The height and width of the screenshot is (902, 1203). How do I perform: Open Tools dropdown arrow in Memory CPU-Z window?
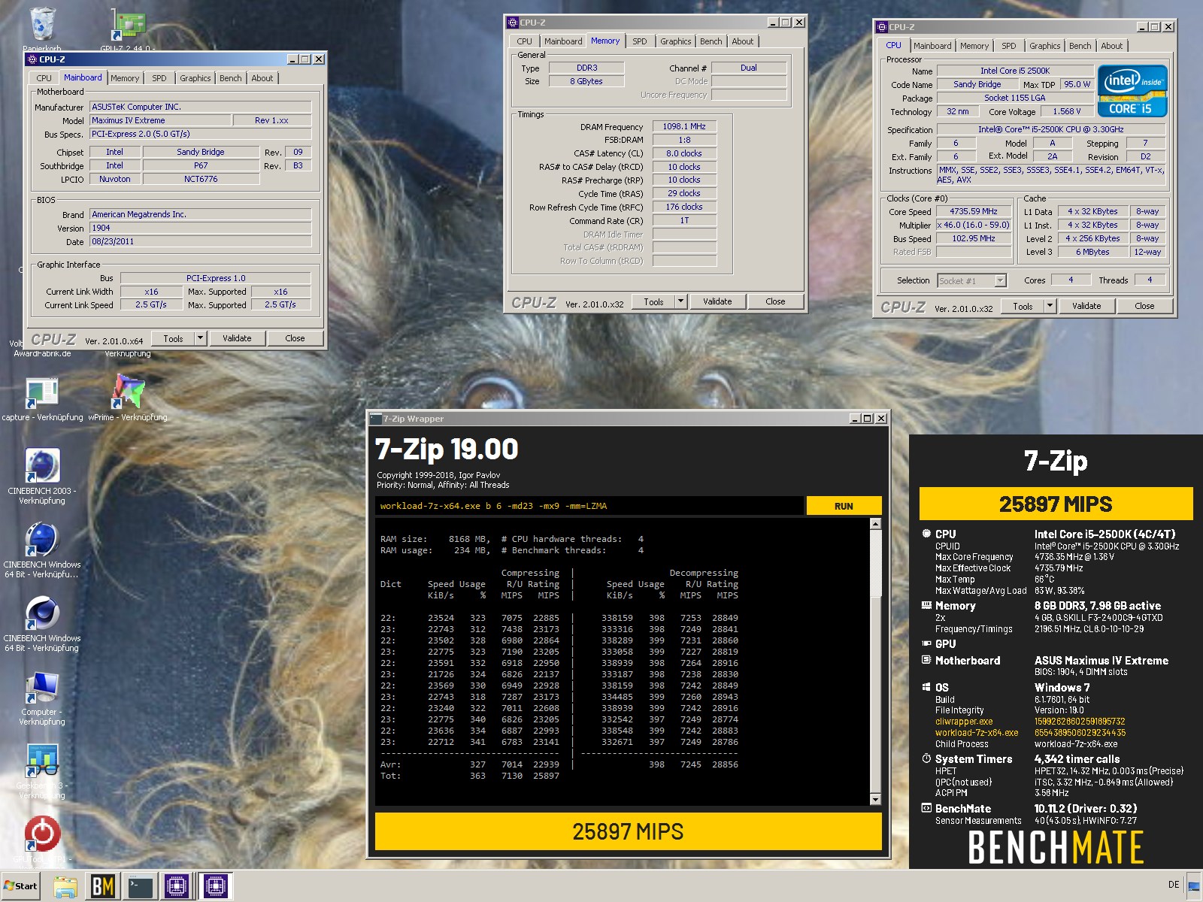click(x=680, y=301)
